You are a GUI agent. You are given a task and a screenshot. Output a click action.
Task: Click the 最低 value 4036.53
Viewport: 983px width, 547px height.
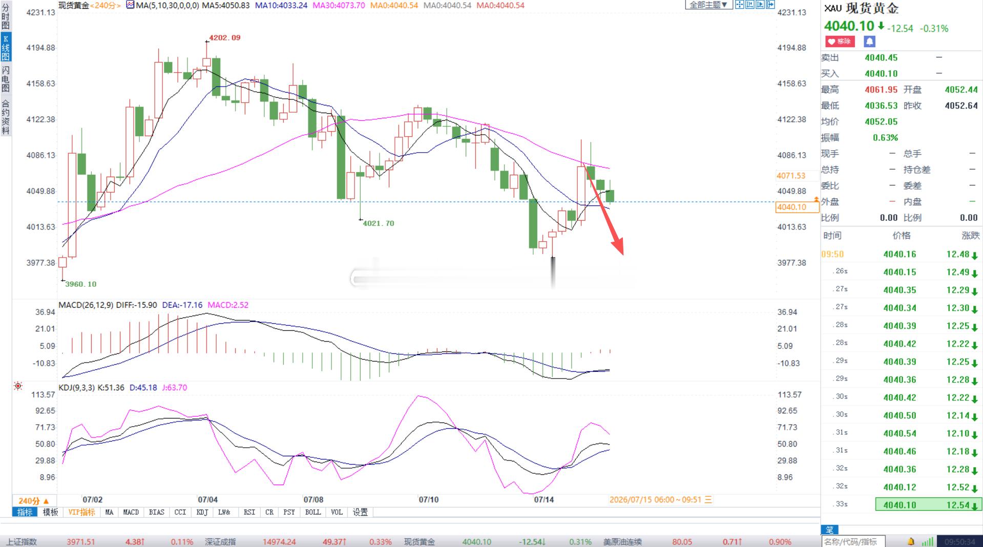[x=881, y=106]
